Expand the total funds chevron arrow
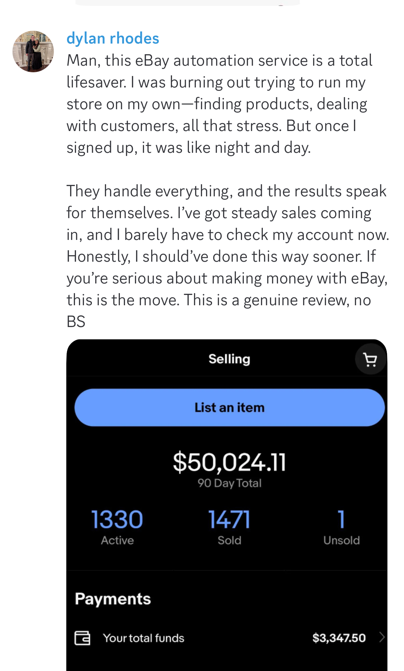Viewport: 404px width, 671px height. point(382,637)
